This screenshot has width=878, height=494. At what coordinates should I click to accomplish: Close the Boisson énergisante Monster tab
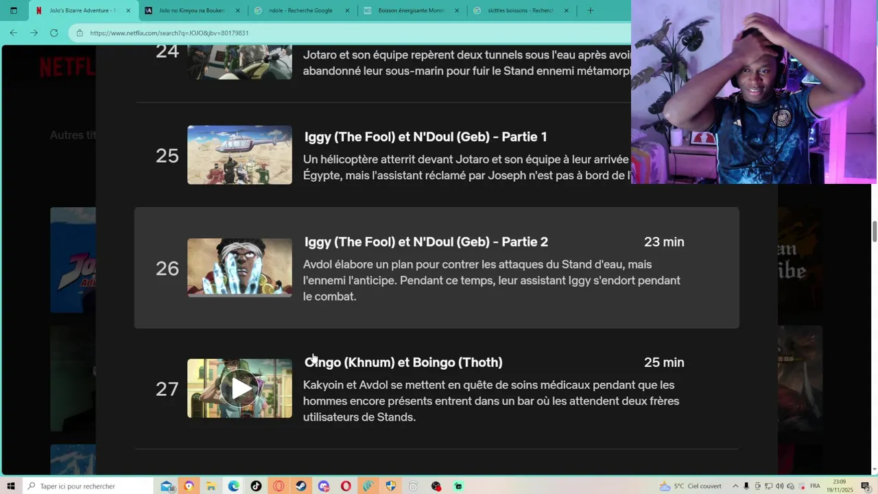click(457, 10)
